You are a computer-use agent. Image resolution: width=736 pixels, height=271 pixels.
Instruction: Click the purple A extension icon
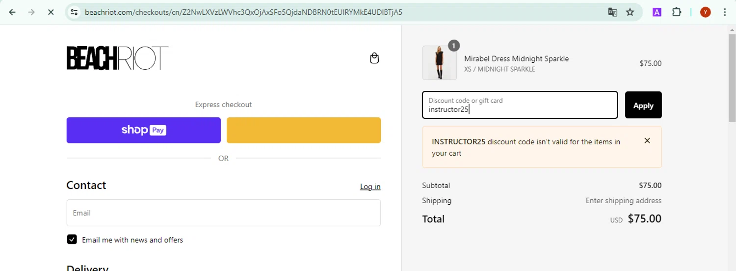click(657, 12)
